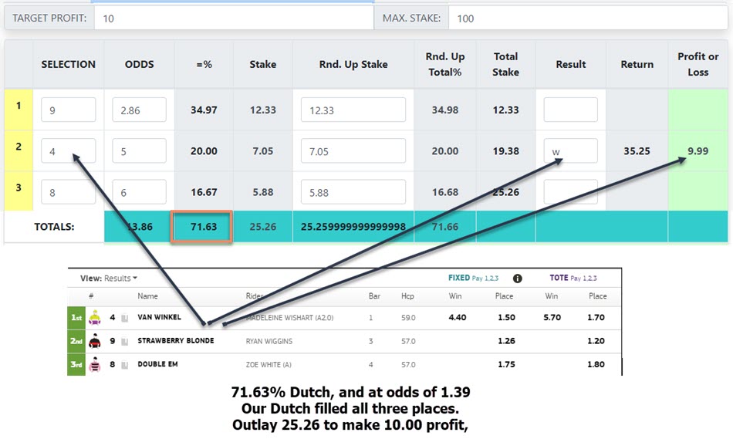The image size is (733, 439).
Task: Click the Max. Stake input field
Action: [587, 18]
